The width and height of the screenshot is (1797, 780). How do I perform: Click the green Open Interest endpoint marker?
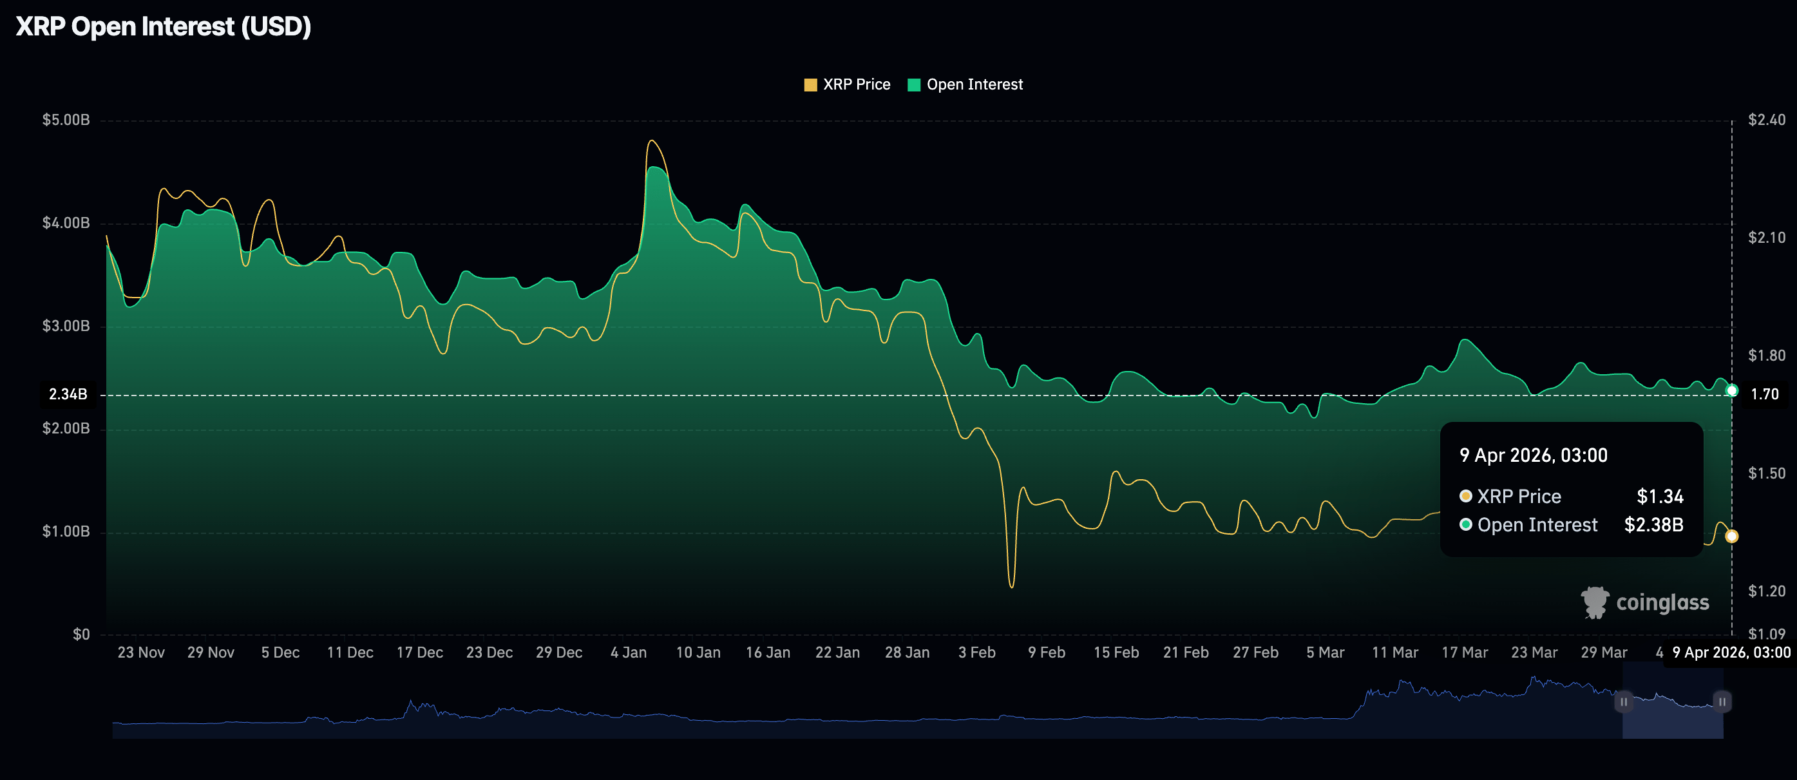point(1731,390)
